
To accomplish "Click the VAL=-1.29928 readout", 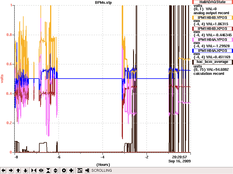I will click(218, 46).
